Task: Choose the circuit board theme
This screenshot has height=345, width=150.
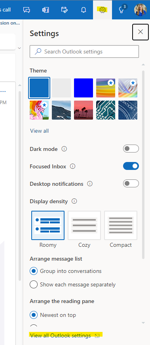Action: coord(106,110)
